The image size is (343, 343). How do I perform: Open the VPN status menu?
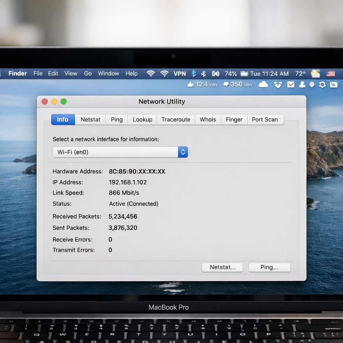coord(180,73)
